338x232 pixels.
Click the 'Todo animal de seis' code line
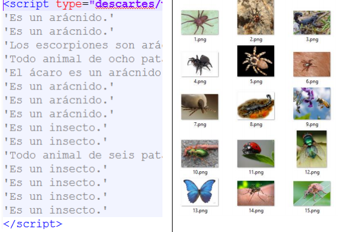[x=83, y=156]
